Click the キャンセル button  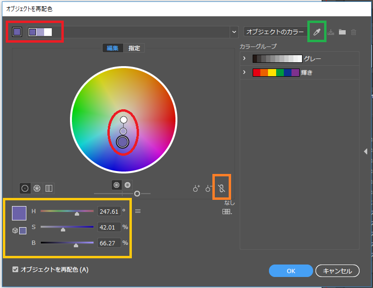[338, 271]
